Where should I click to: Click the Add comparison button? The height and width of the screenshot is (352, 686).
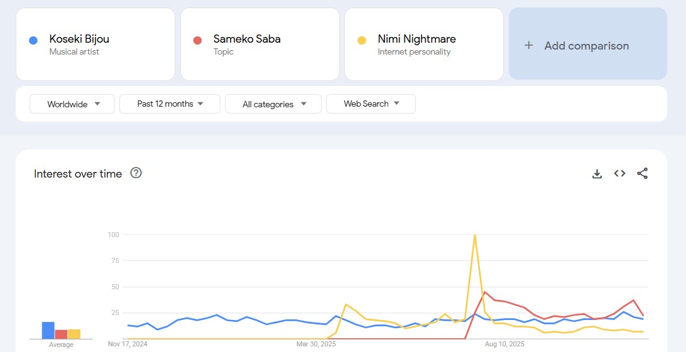pyautogui.click(x=587, y=45)
